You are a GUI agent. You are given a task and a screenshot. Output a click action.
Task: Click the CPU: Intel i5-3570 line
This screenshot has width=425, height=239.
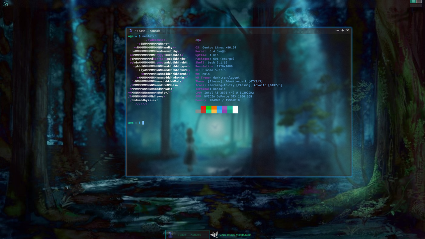225,93
